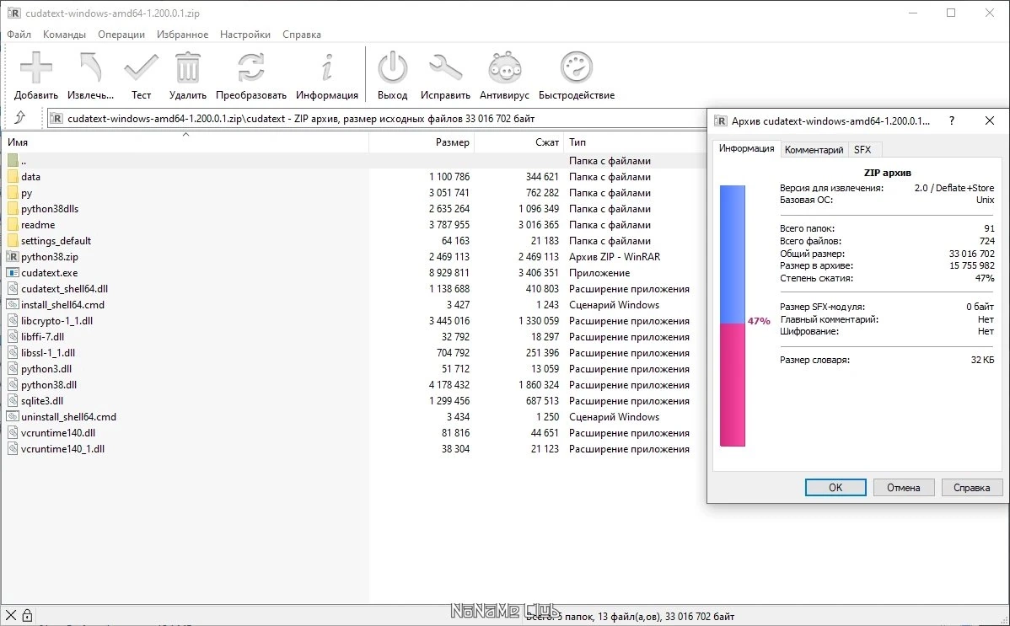Screen dimensions: 1010x626
Task: Click the 15 755 982 archive size value
Action: point(971,265)
